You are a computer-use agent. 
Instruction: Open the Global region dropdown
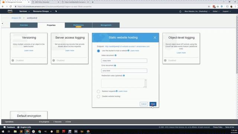[x=216, y=12]
